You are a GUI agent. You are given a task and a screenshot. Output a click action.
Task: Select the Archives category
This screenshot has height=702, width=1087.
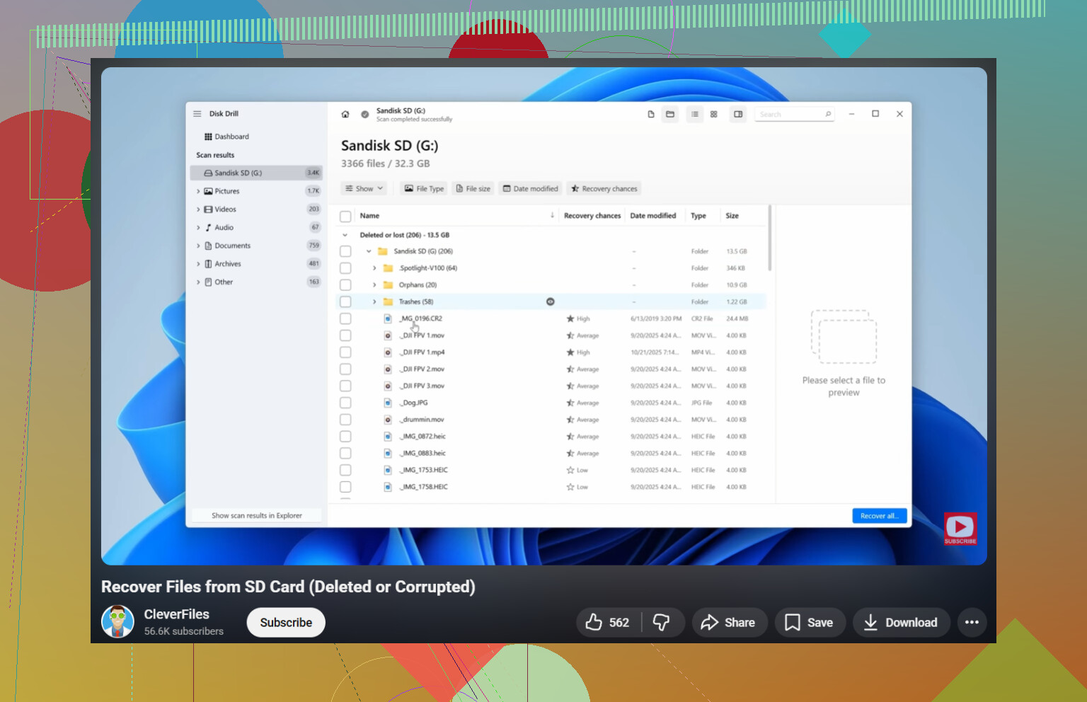pyautogui.click(x=256, y=264)
